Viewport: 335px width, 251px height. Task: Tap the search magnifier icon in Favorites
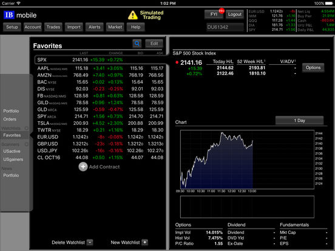pos(137,44)
